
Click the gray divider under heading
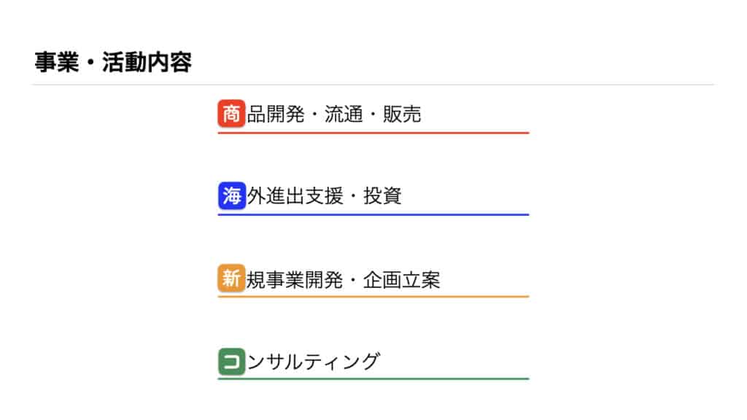[x=373, y=85]
